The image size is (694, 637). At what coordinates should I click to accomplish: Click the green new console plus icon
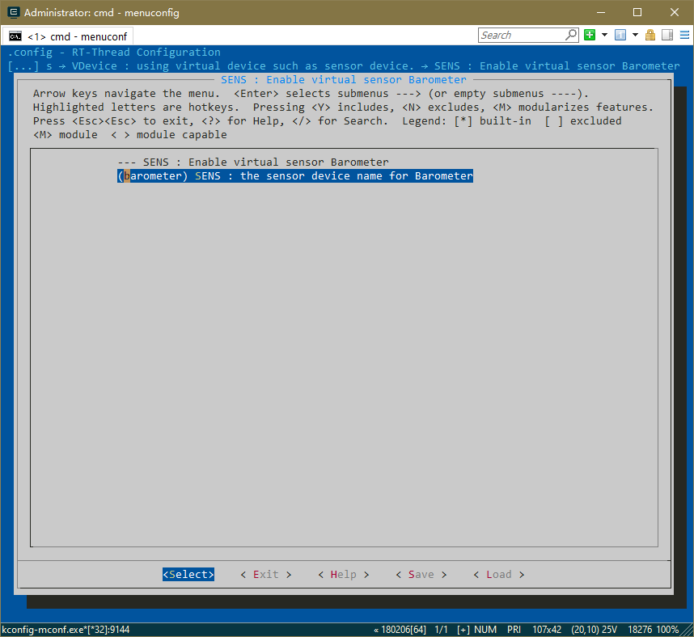click(590, 35)
